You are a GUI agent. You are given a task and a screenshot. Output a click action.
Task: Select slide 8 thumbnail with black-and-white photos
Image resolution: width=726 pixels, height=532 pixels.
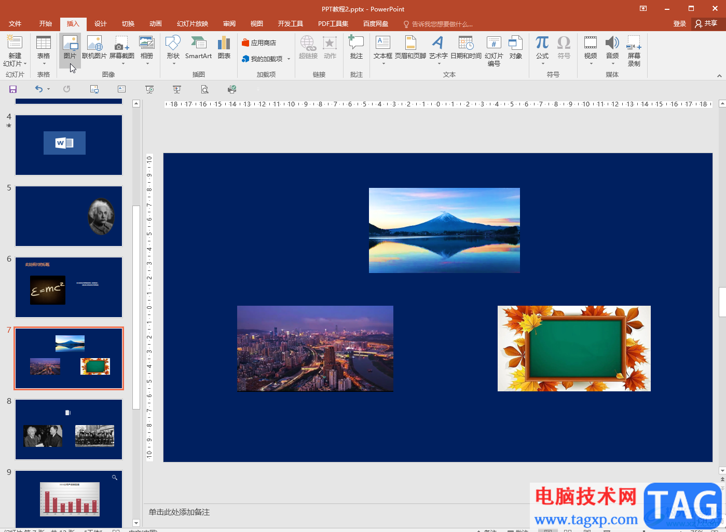pyautogui.click(x=69, y=429)
